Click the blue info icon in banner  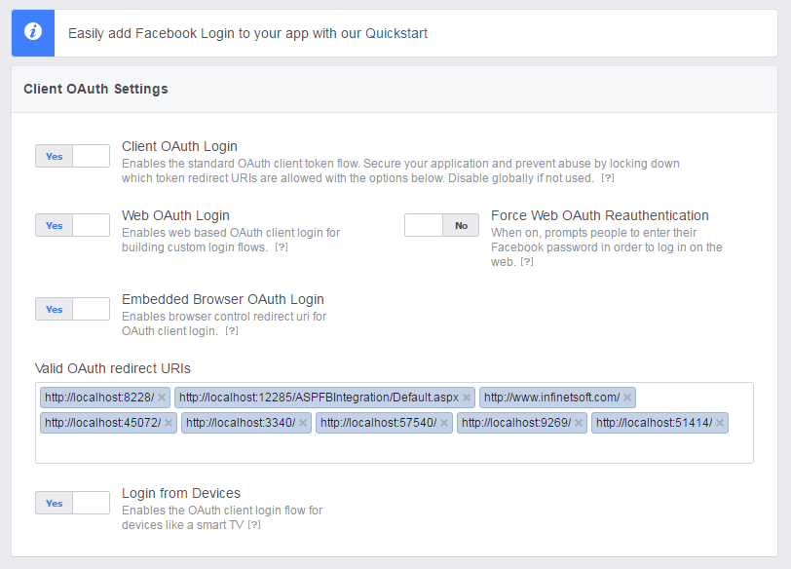[x=33, y=32]
